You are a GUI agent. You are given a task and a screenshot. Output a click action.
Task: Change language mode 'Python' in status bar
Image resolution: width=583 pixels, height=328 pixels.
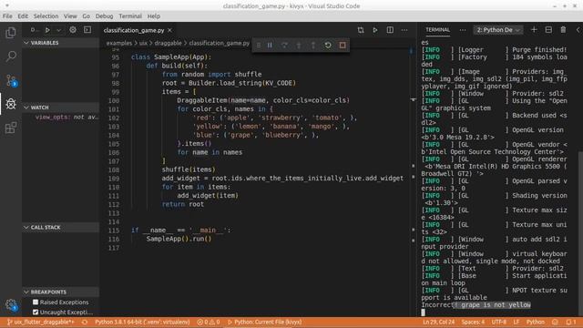[x=536, y=322]
